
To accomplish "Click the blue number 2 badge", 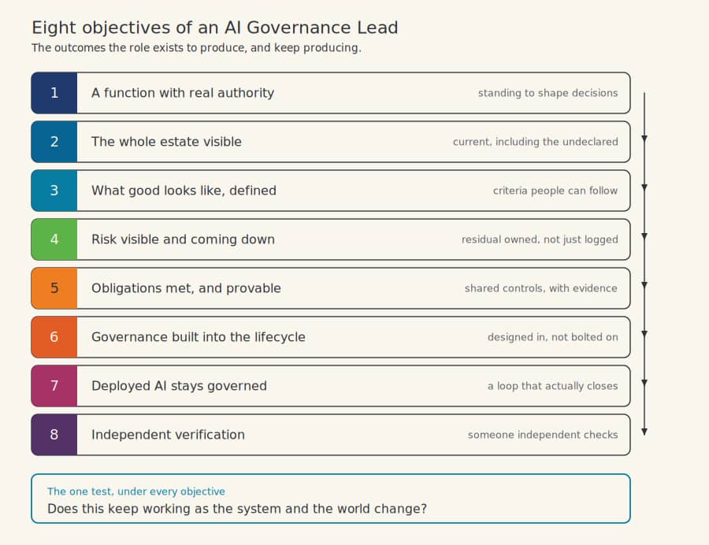I will tap(54, 142).
